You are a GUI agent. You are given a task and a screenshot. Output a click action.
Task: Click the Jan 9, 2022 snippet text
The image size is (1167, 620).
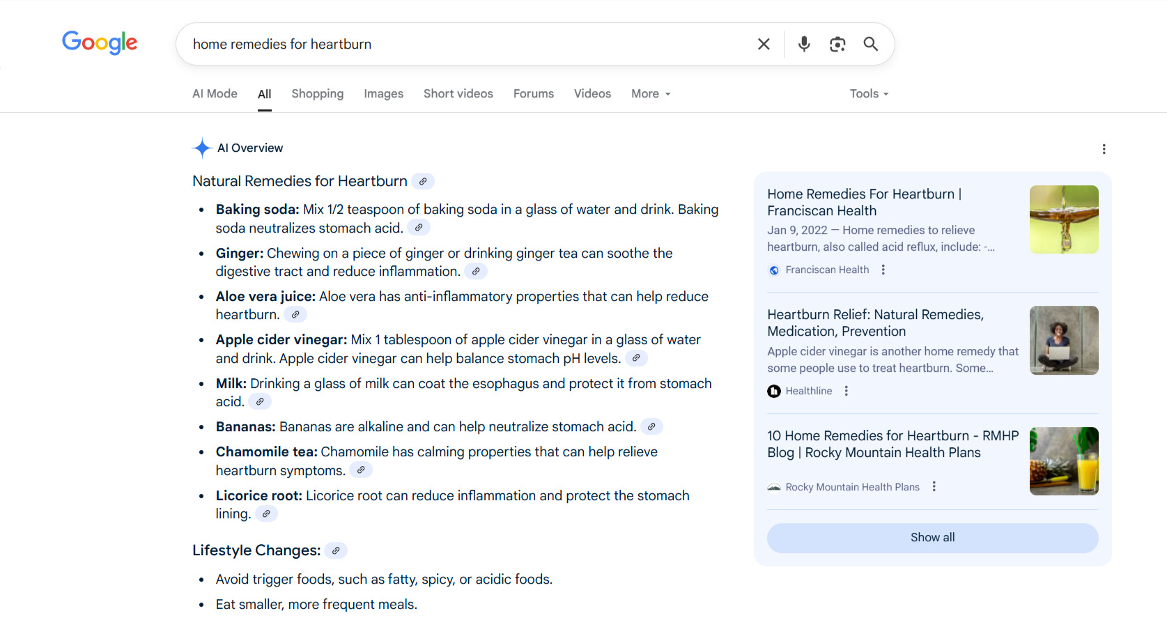(881, 238)
